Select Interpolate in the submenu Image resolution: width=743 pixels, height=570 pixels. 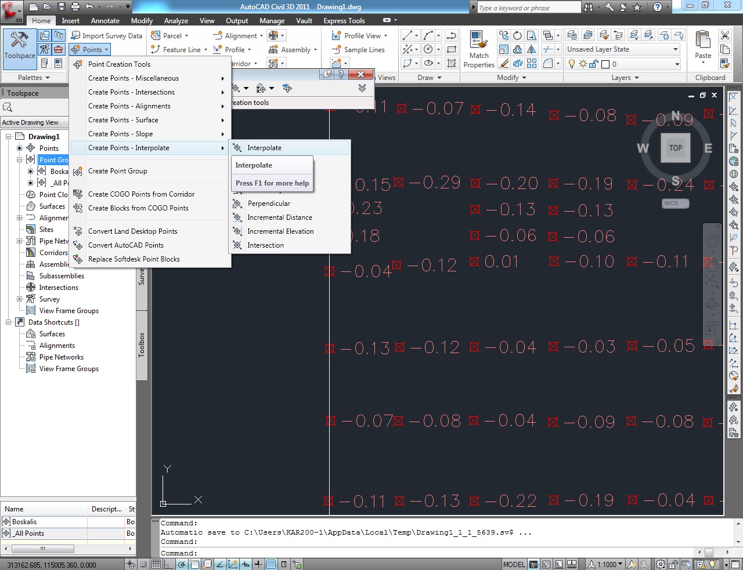click(290, 148)
